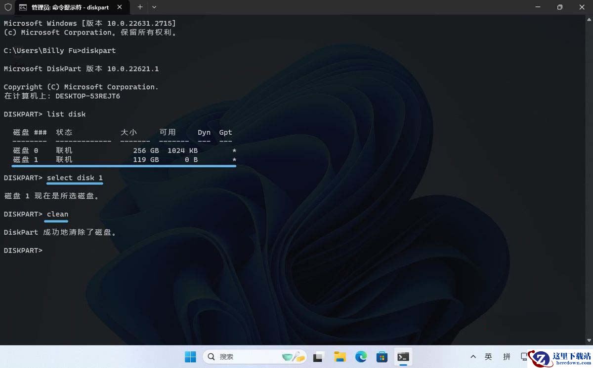Click the last empty DISKPART> prompt line

(x=23, y=251)
